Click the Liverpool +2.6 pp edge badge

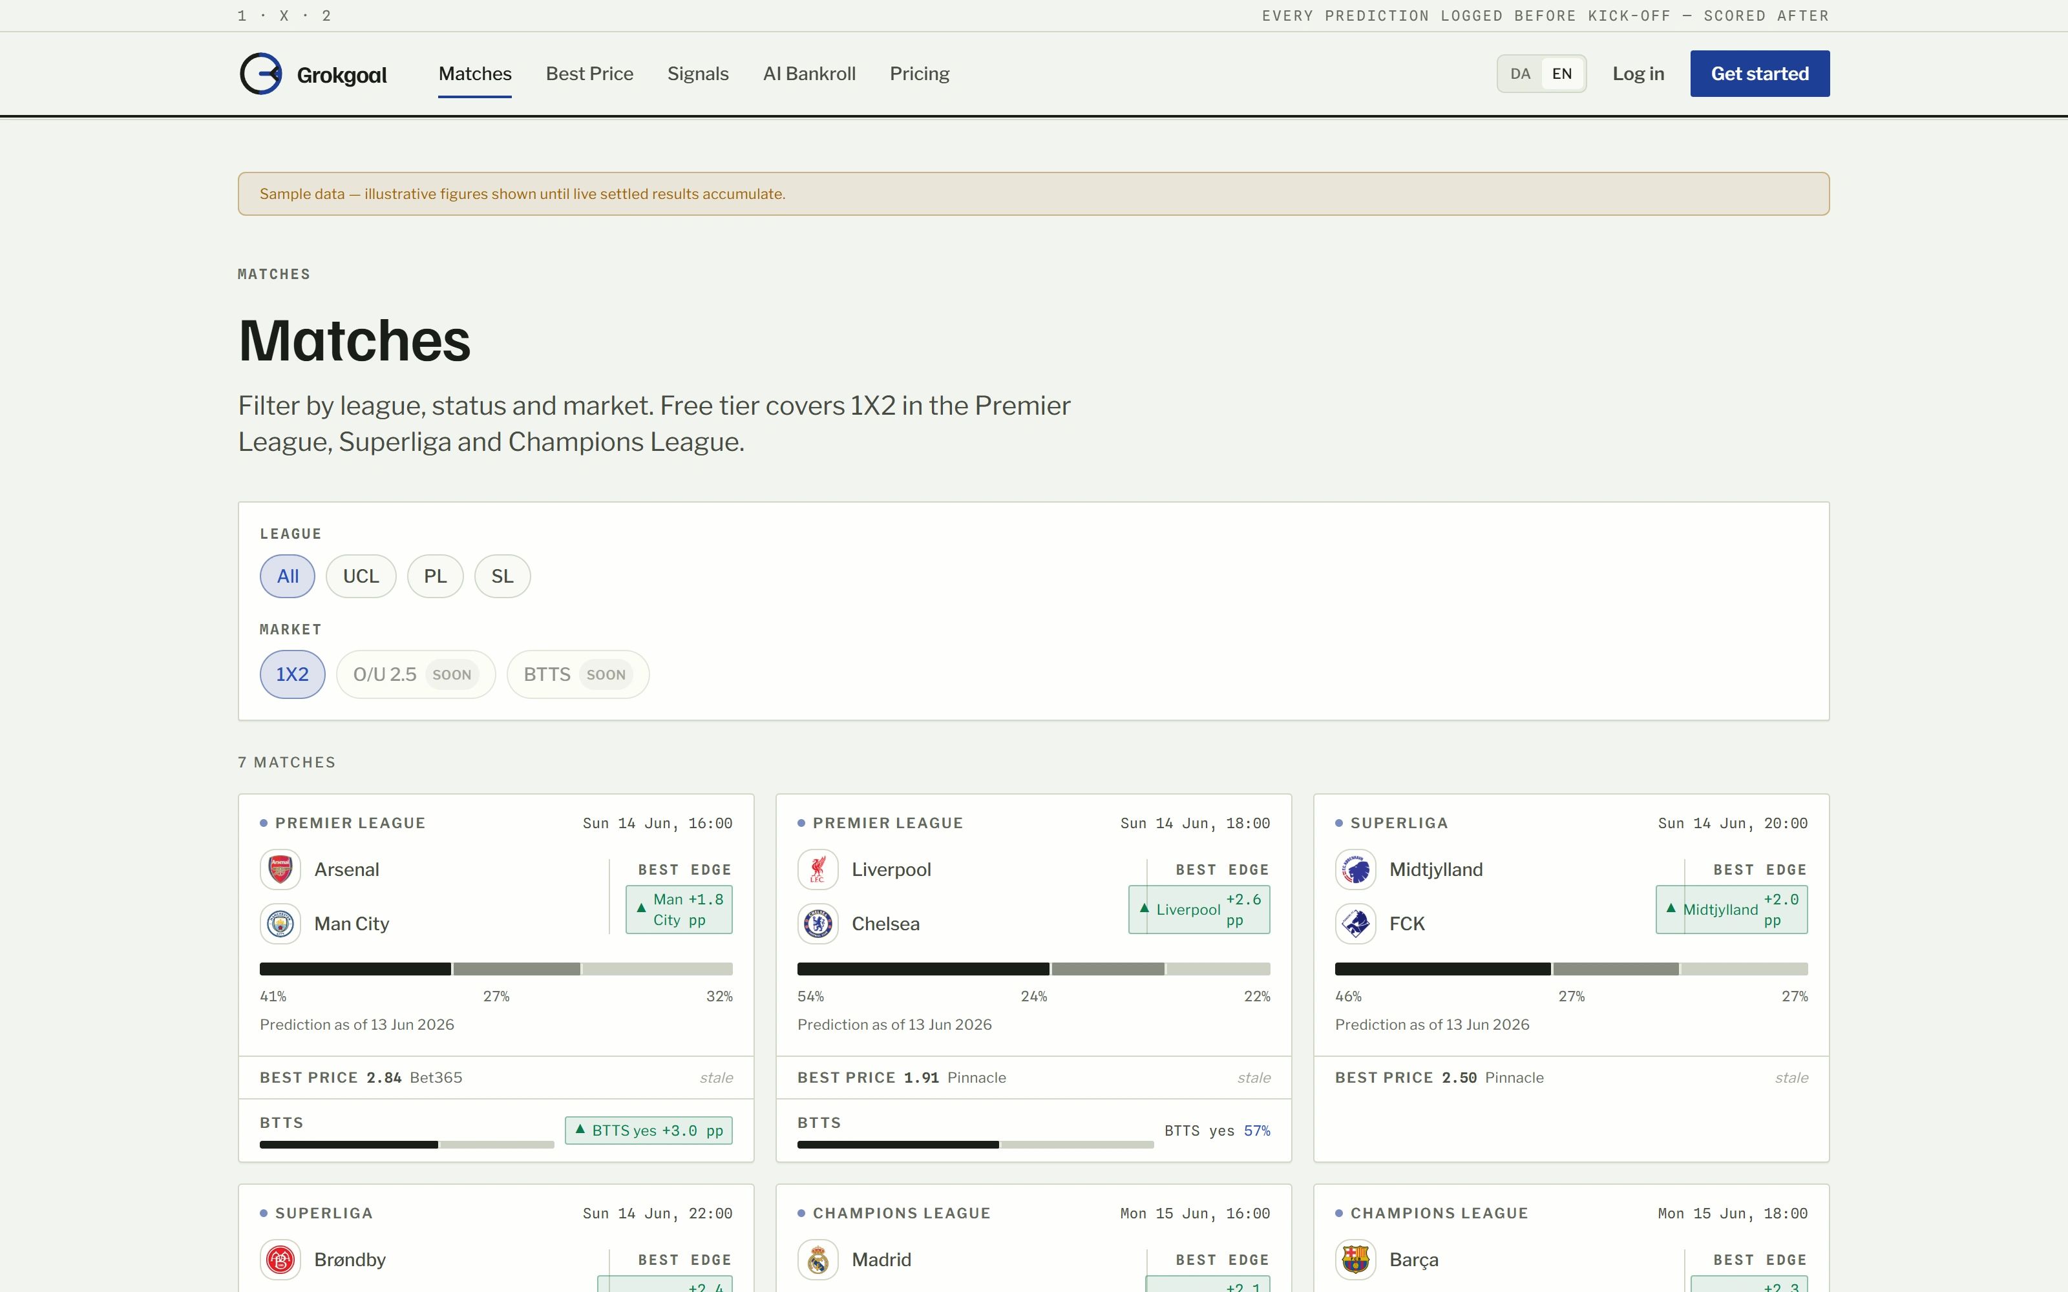click(x=1199, y=909)
